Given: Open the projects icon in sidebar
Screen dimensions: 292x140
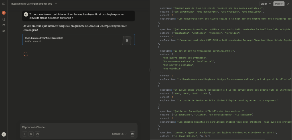Looking at the screenshot, I should [4, 25].
